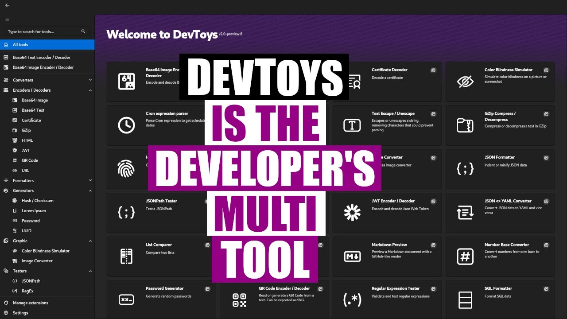This screenshot has height=319, width=567.
Task: Collapse the Graphic group chevron
Action: tap(90, 241)
